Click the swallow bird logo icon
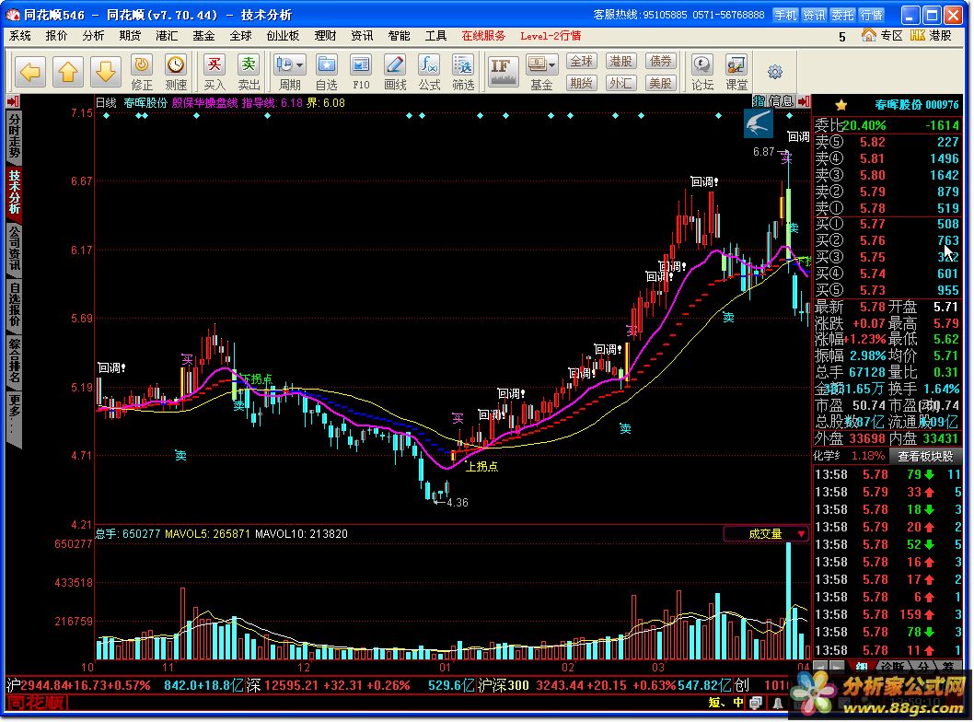974x722 pixels. click(x=759, y=123)
